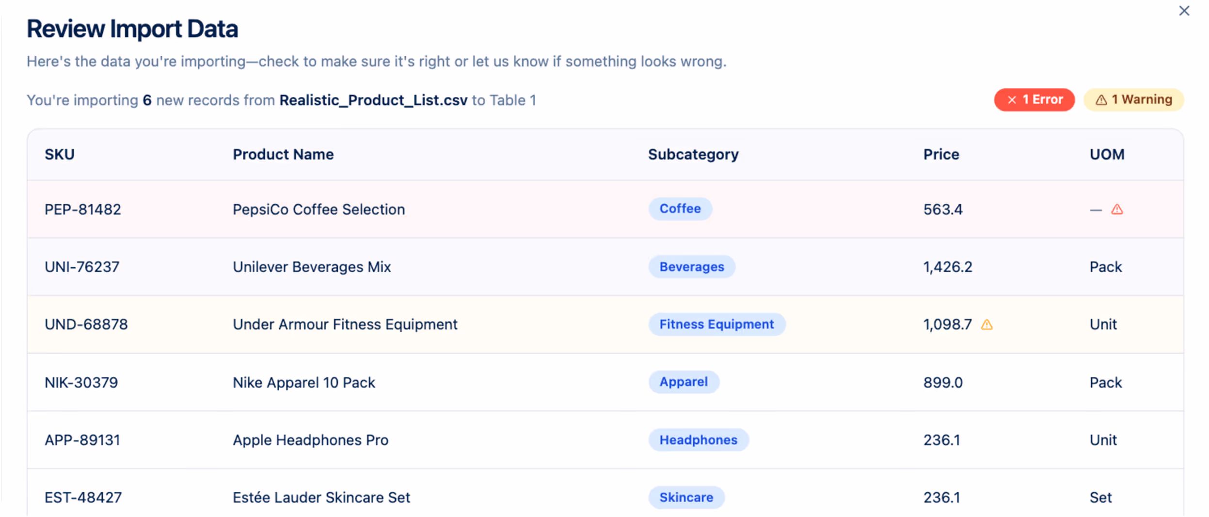Click the Beverages subcategory tag
This screenshot has width=1209, height=517.
[691, 266]
